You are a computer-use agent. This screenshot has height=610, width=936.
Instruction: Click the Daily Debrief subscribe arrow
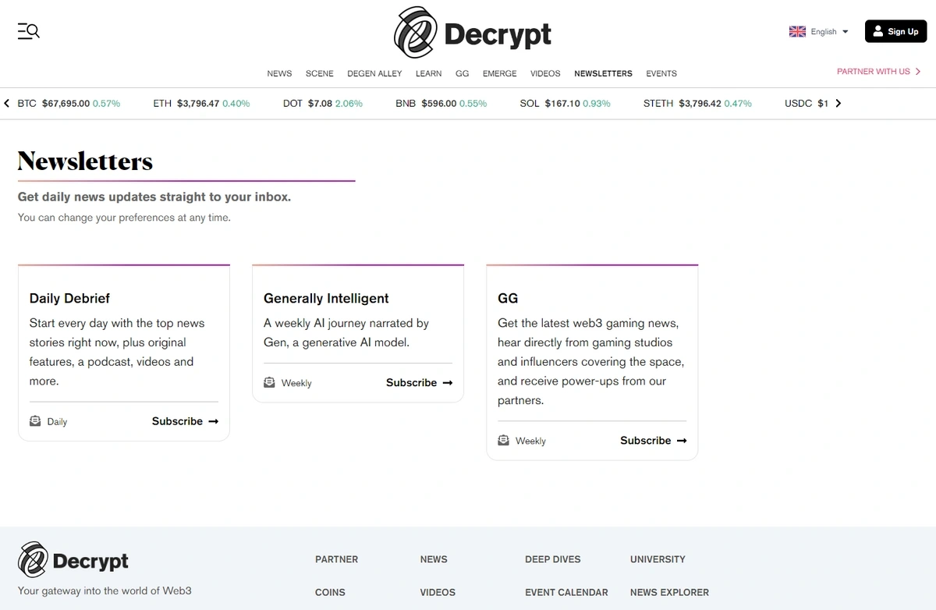(x=213, y=421)
